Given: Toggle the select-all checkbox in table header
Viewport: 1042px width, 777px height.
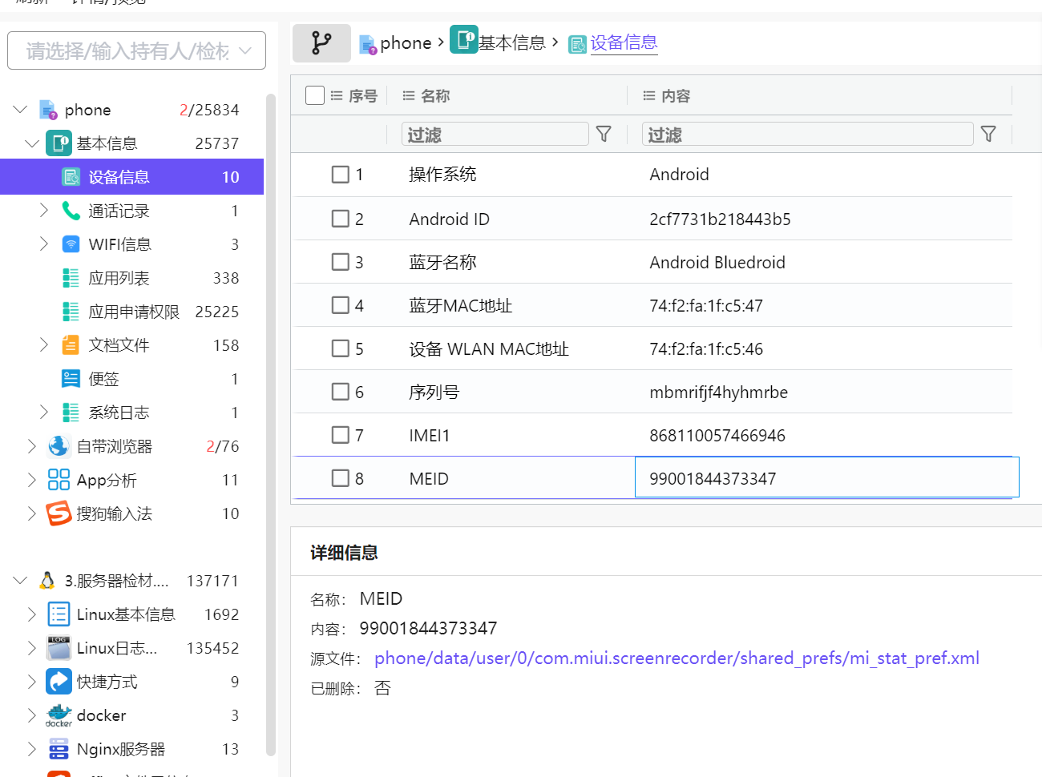Looking at the screenshot, I should tap(315, 95).
